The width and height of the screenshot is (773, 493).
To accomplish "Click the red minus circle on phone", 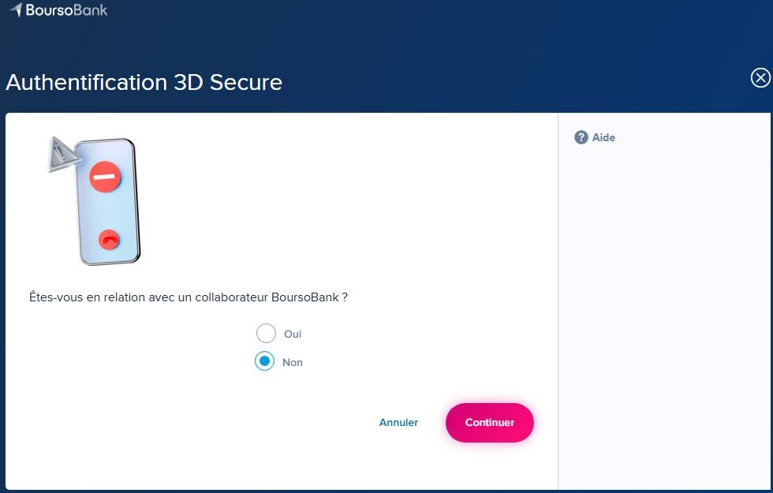I will [104, 177].
